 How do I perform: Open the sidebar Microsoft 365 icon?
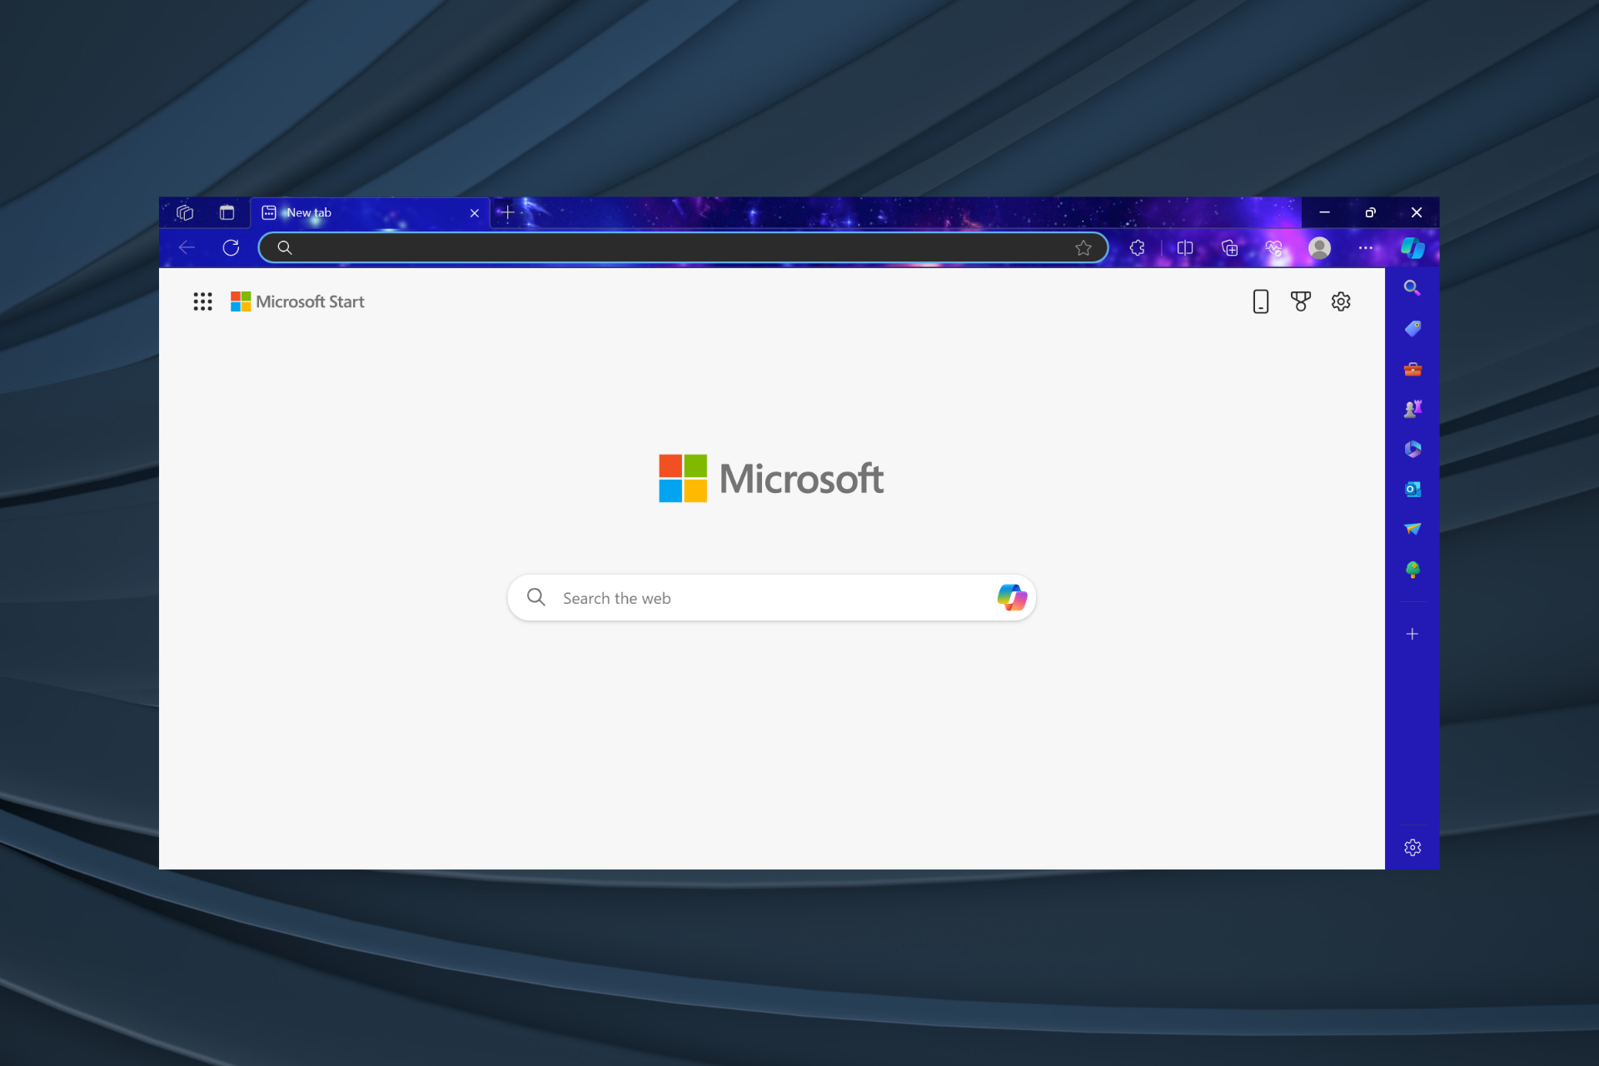point(1412,449)
